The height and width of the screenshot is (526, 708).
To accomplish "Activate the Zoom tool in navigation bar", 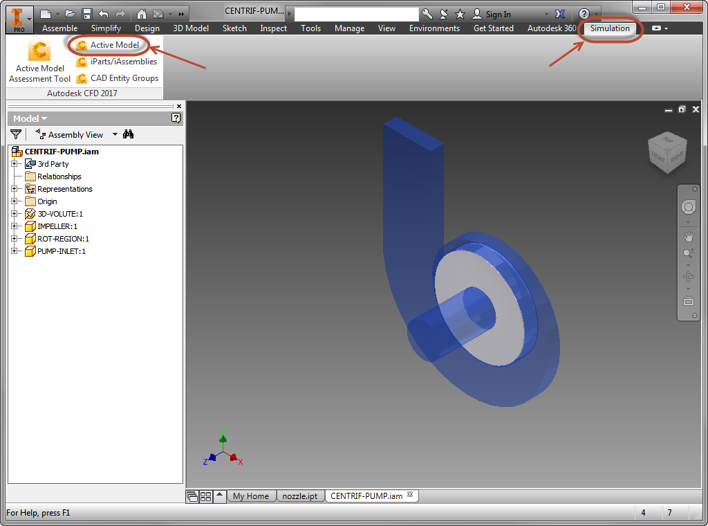I will [x=689, y=253].
